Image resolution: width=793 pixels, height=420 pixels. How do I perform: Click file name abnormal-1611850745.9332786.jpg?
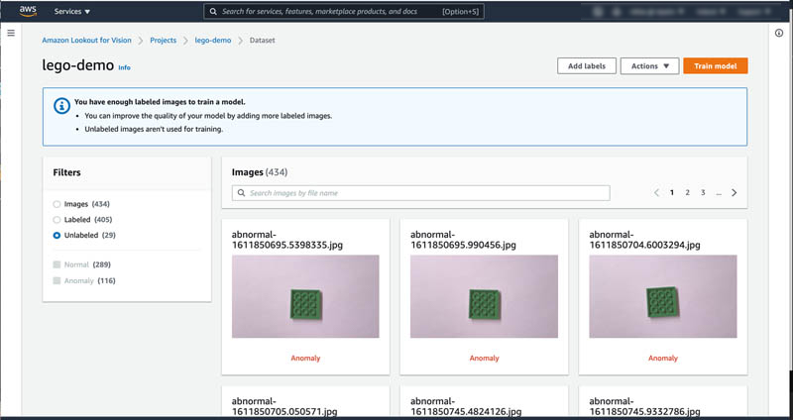click(x=645, y=407)
